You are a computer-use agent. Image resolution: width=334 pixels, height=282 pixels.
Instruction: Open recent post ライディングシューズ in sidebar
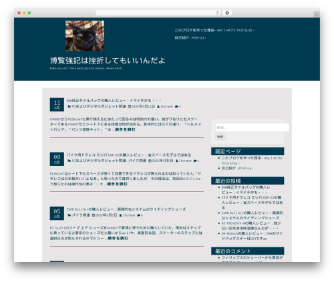click(x=252, y=215)
